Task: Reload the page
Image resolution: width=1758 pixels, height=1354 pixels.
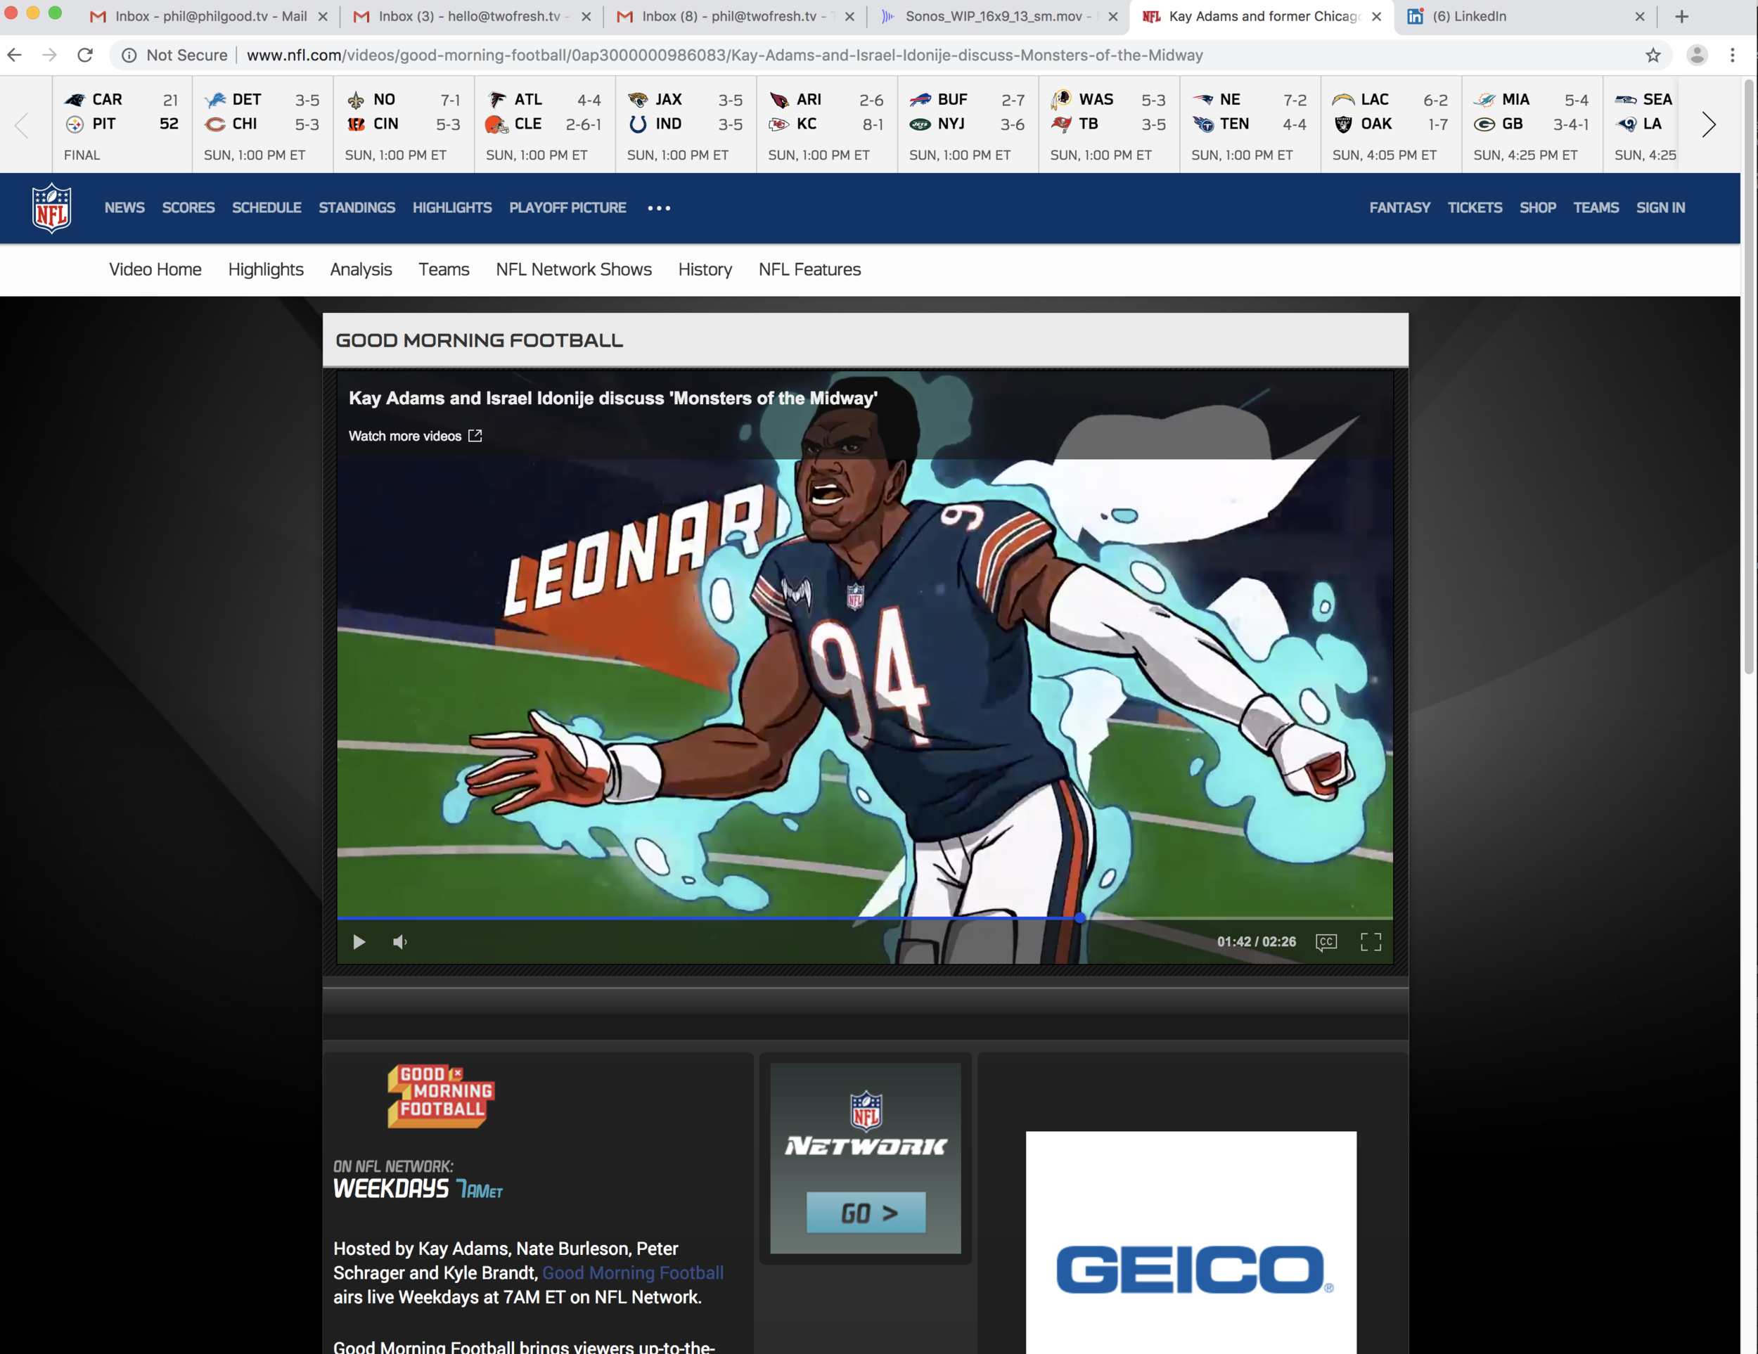Action: [85, 55]
